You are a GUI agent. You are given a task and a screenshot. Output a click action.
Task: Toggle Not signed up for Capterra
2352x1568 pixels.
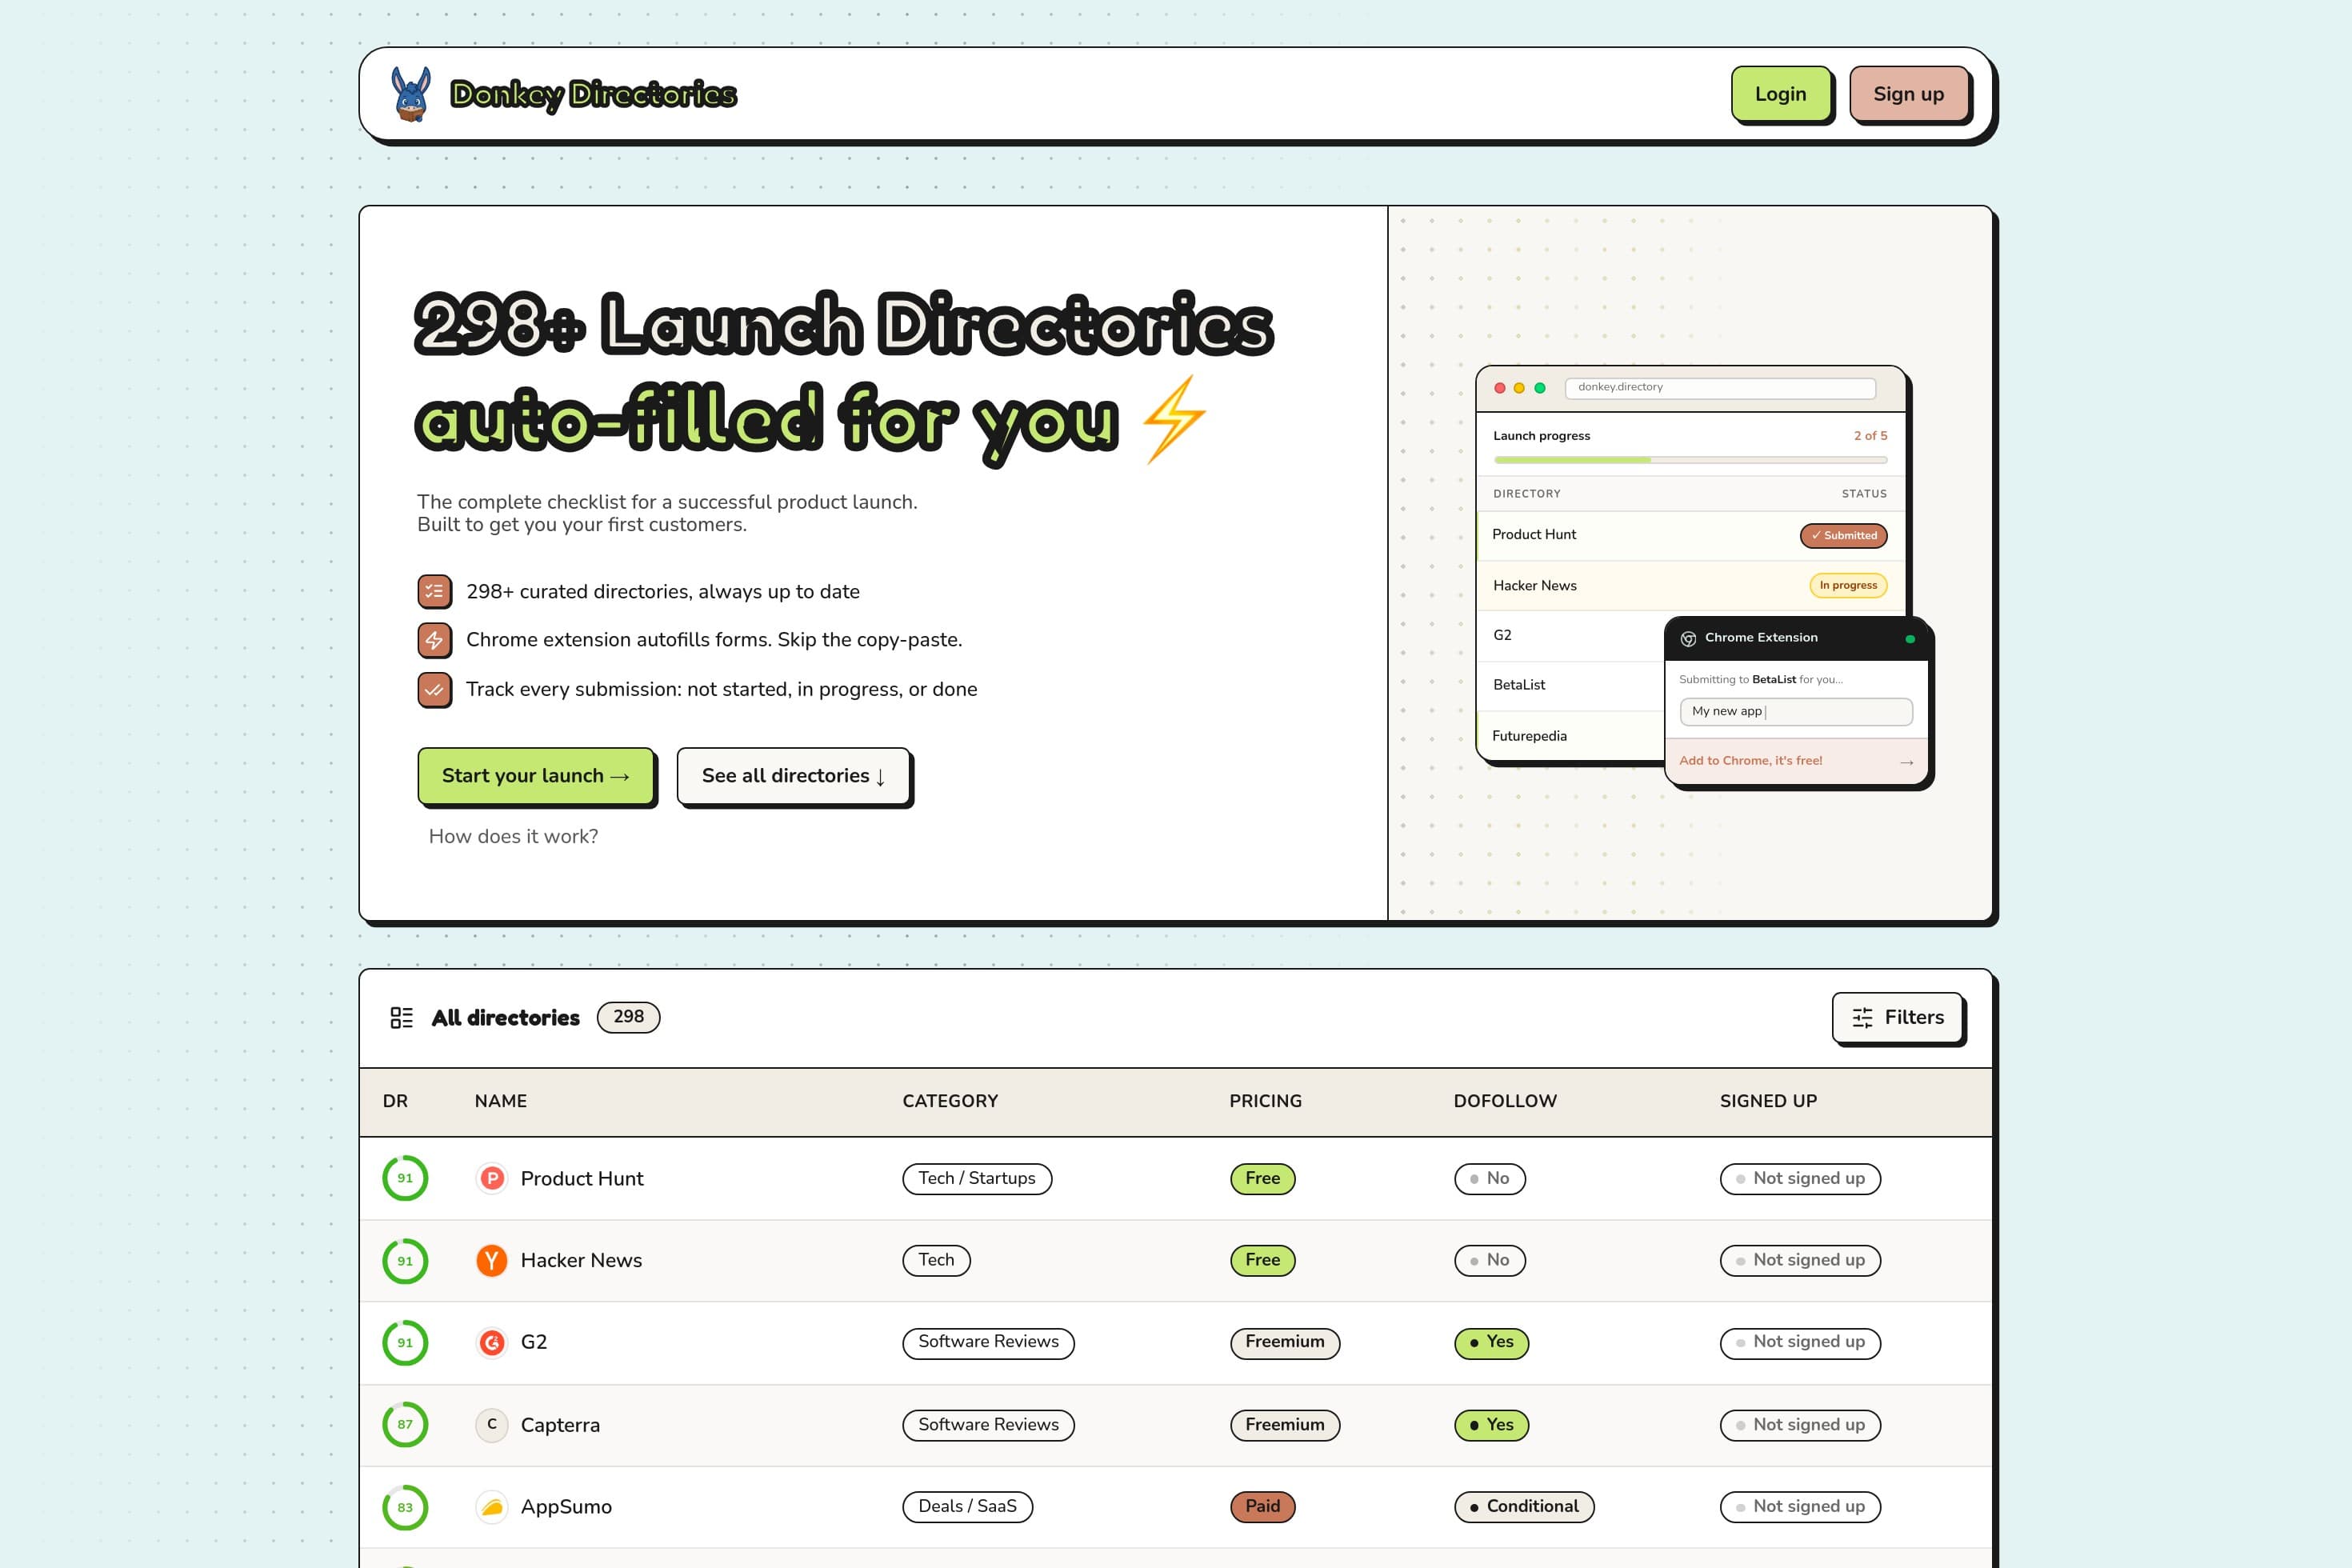pyautogui.click(x=1800, y=1425)
